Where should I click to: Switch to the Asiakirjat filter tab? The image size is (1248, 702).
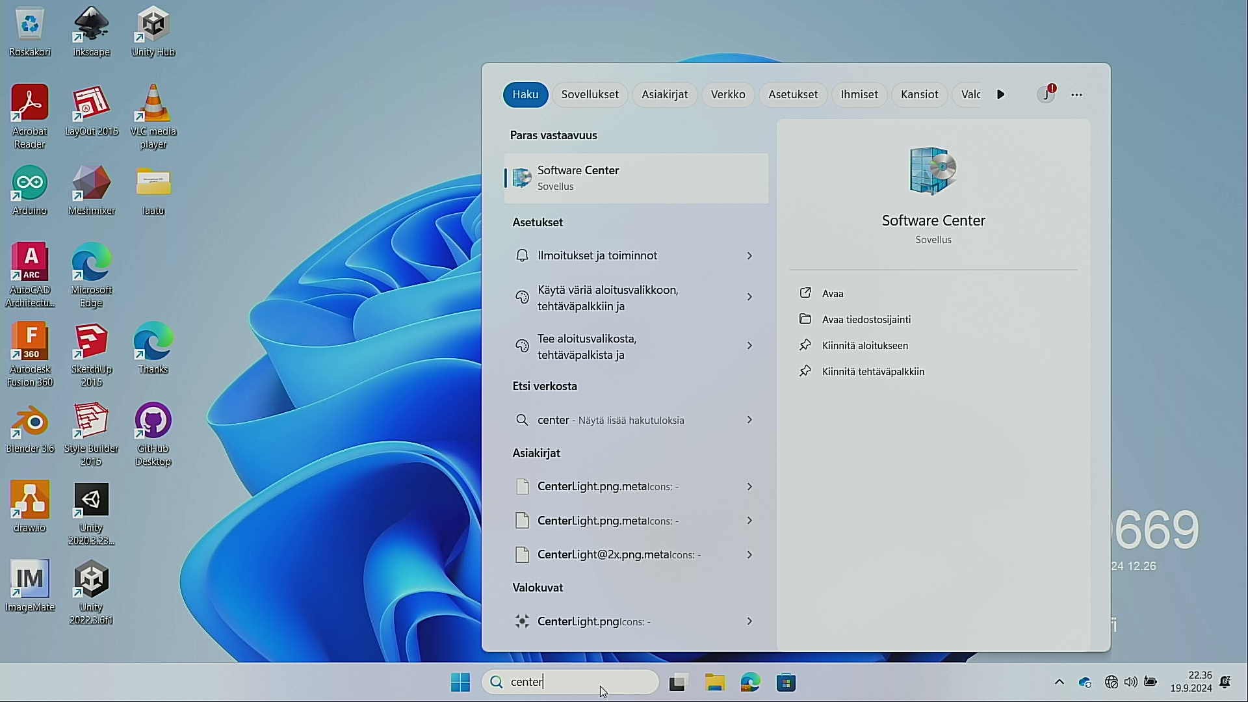664,95
